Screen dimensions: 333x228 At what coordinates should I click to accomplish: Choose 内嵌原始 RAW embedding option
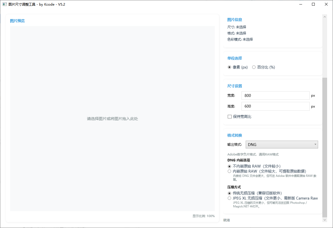229,171
